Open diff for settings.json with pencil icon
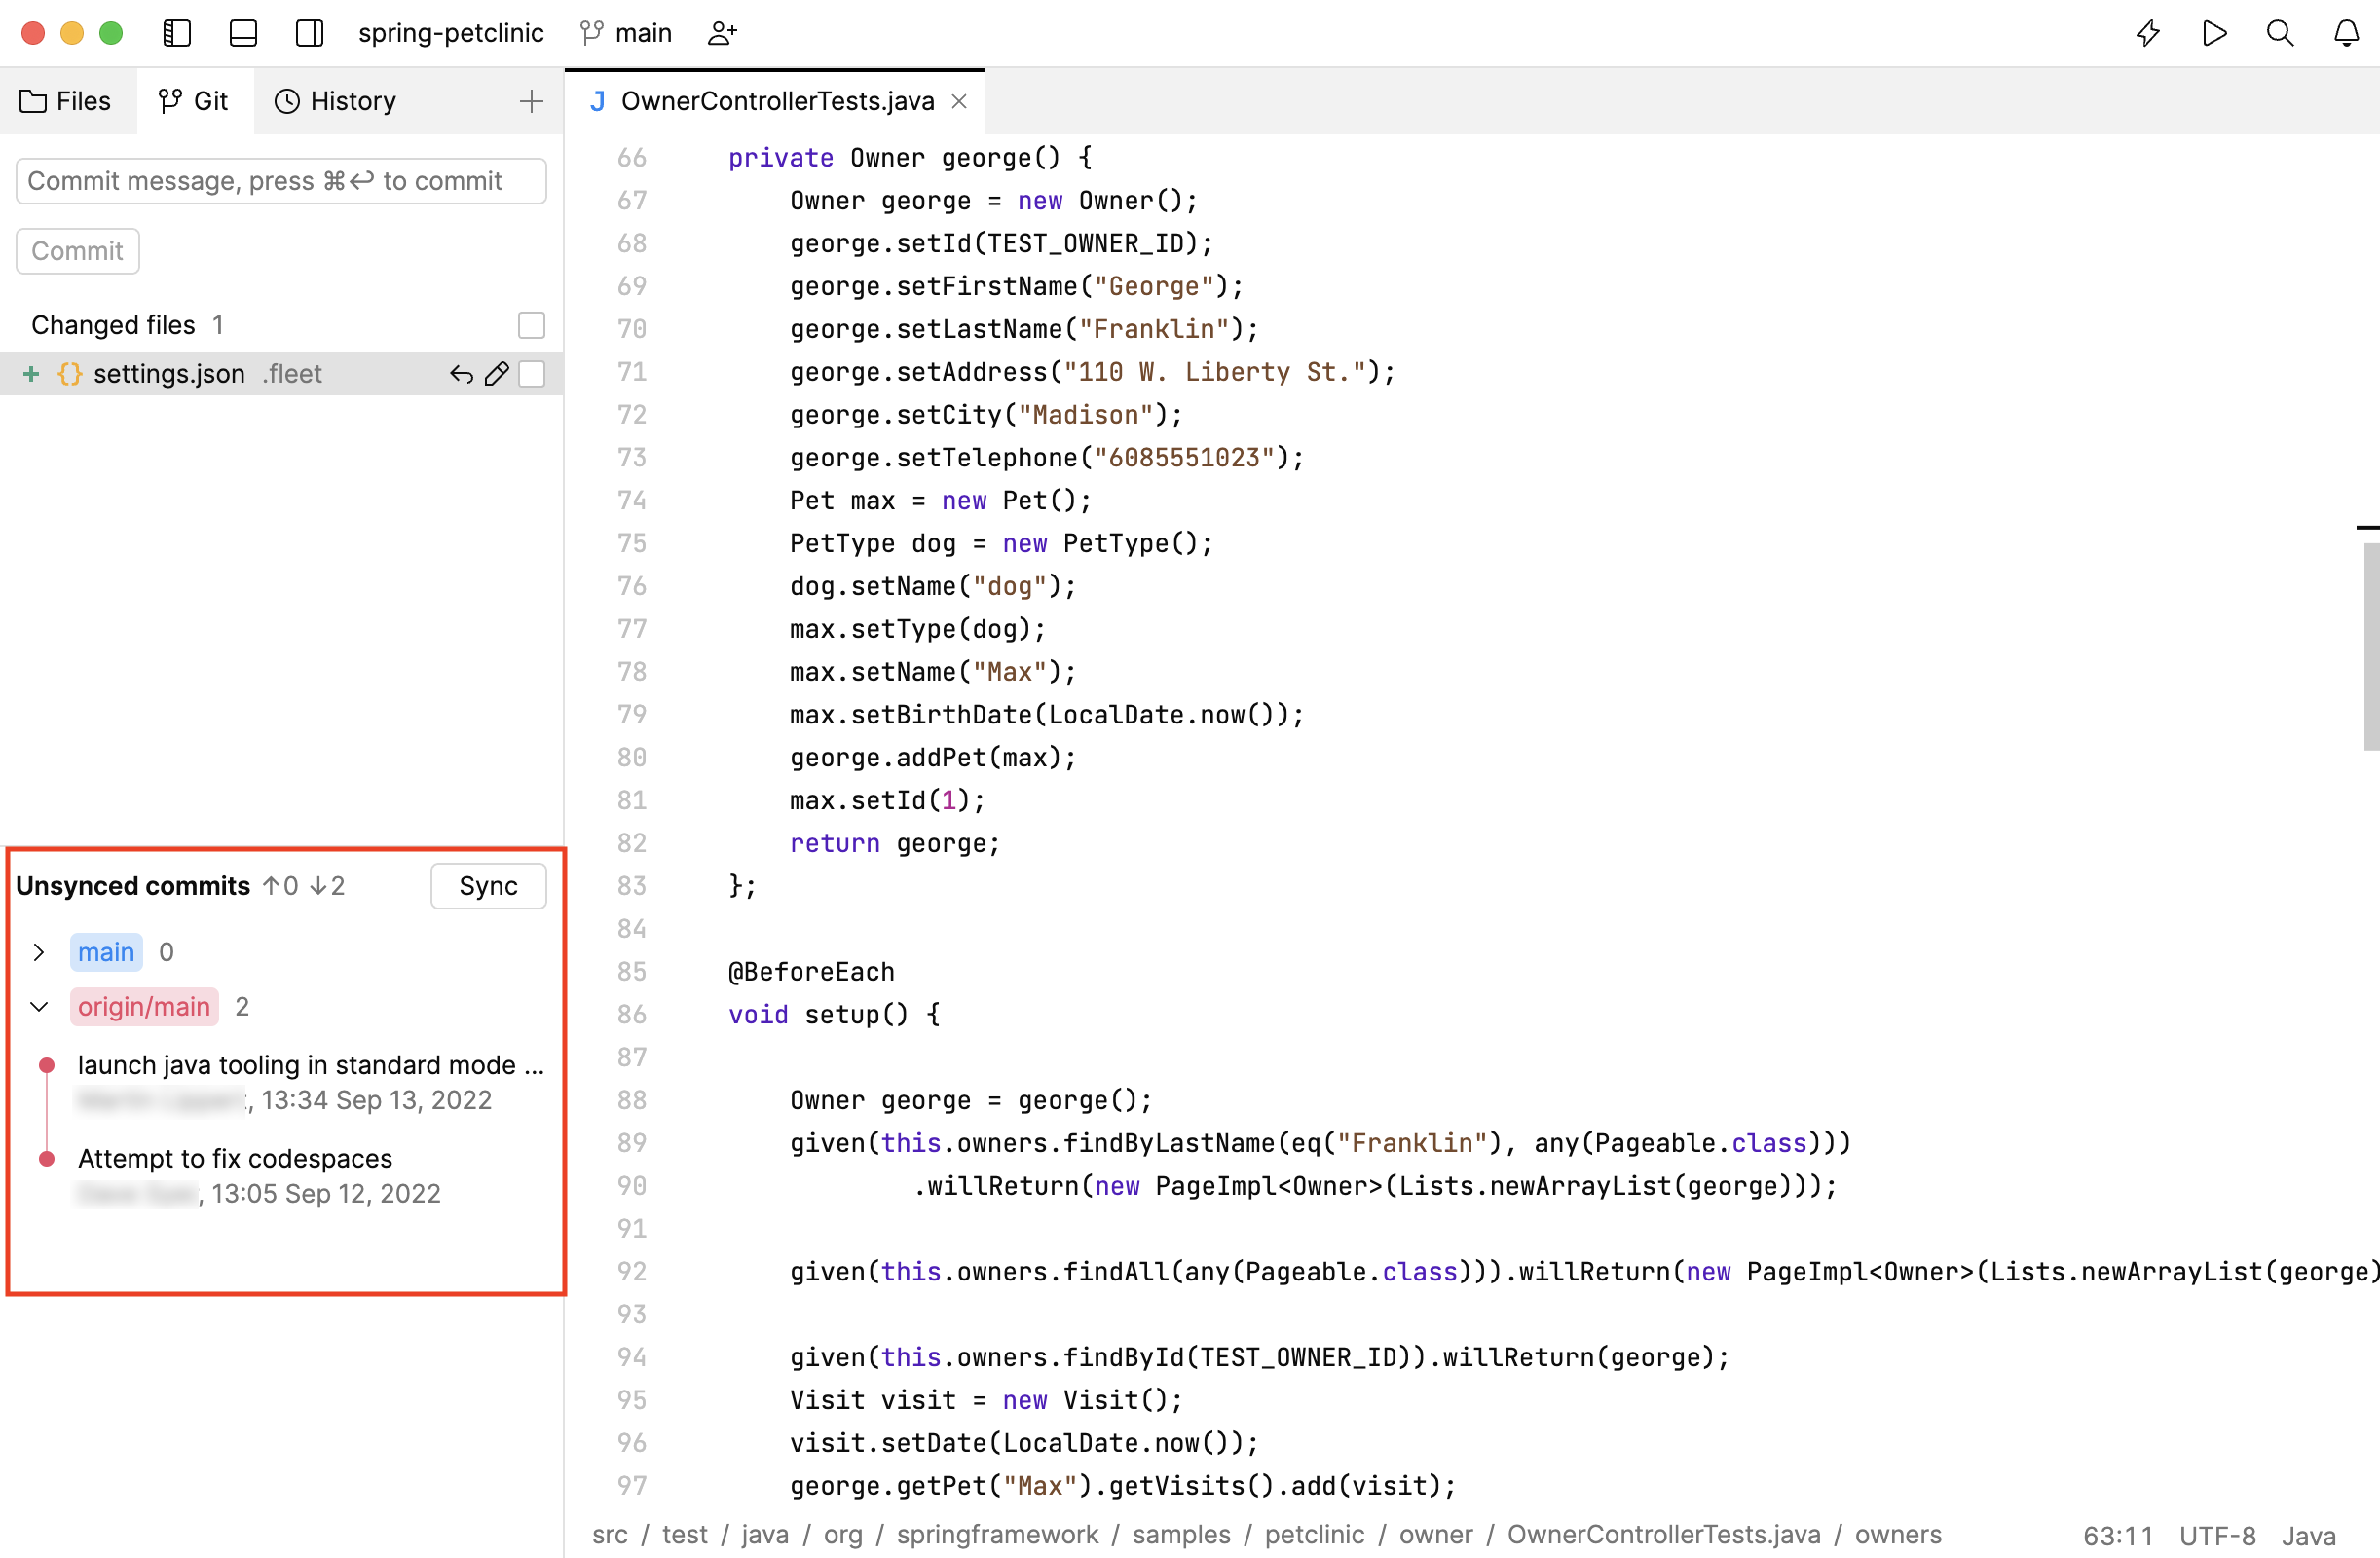This screenshot has height=1558, width=2380. 497,373
